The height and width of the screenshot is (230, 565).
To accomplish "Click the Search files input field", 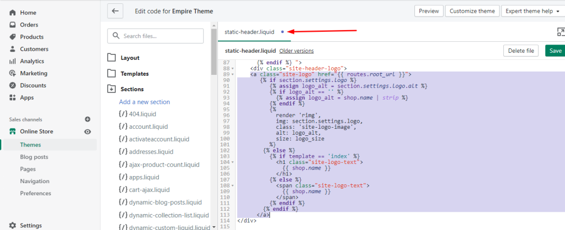I will [x=155, y=36].
